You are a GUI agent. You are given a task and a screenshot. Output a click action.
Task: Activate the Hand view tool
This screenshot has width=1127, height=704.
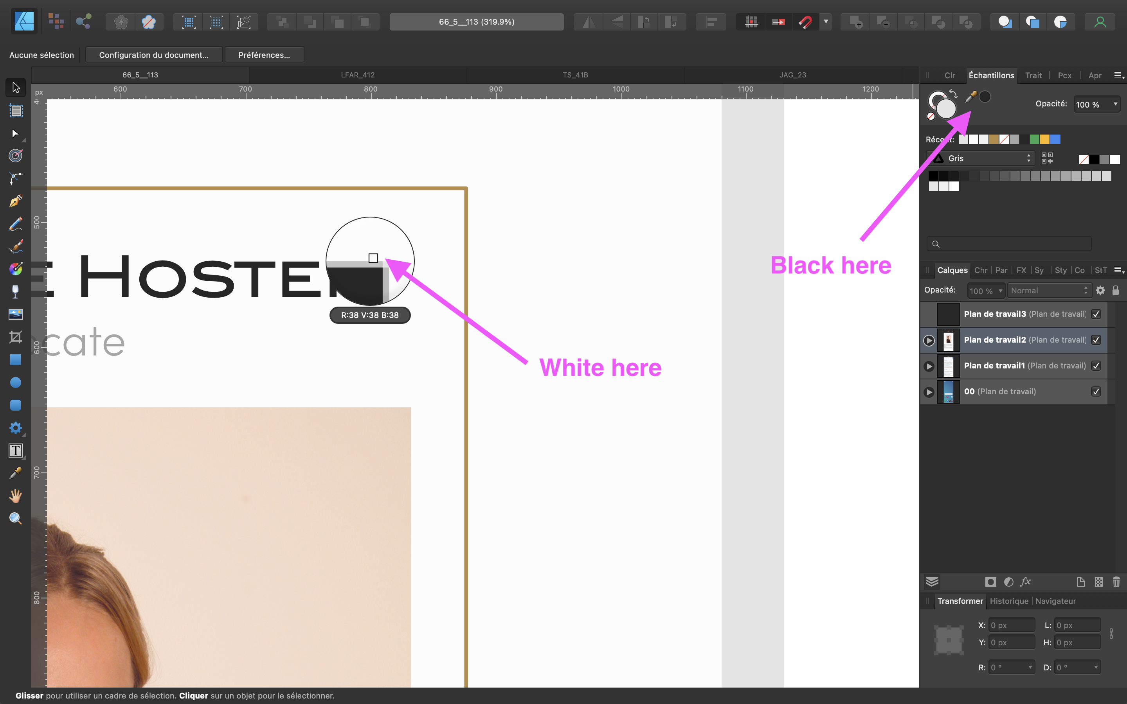pyautogui.click(x=15, y=496)
